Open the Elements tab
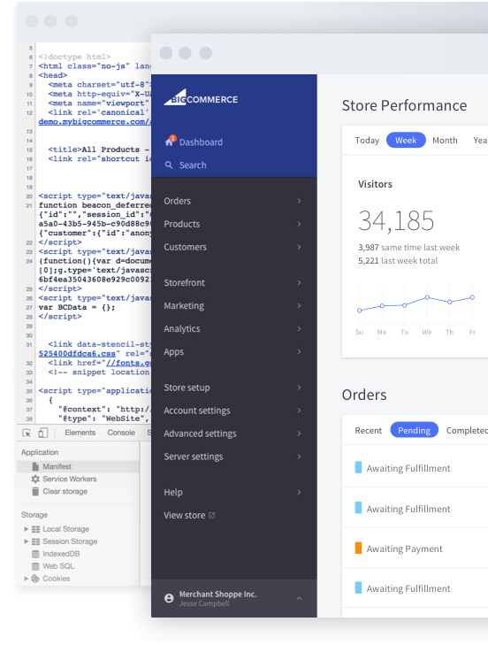Viewport: 488px width, 660px height. [x=80, y=433]
